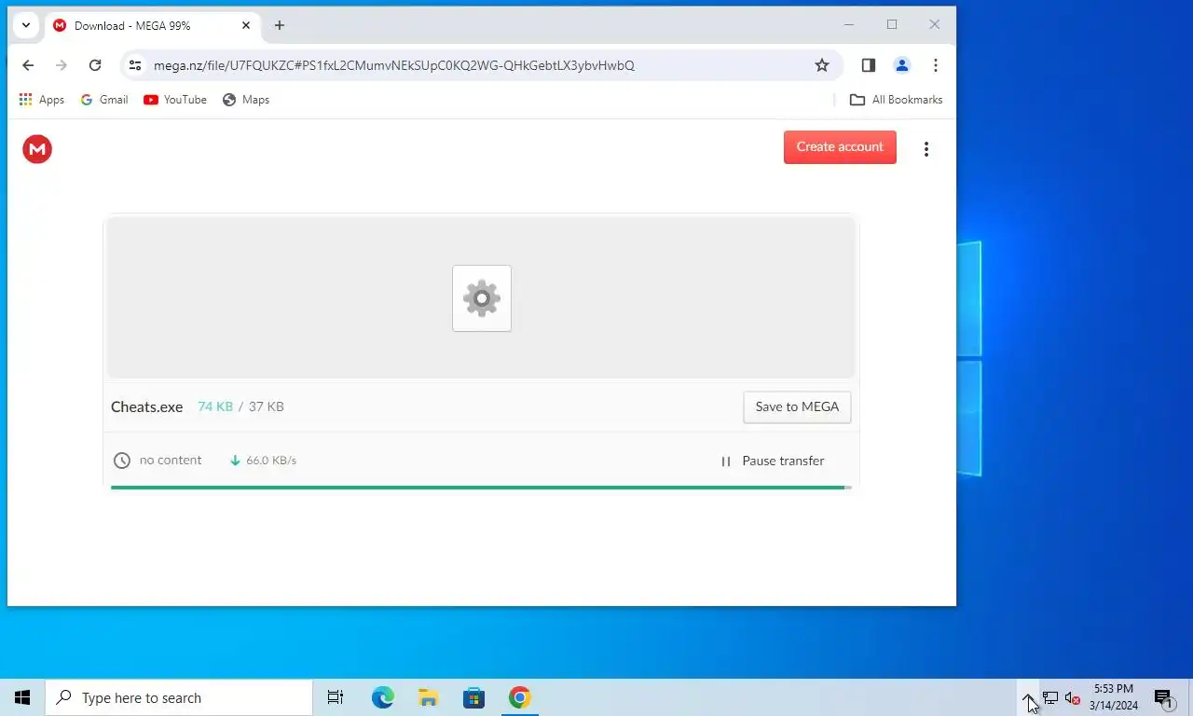
Task: Click the MEGA logo icon
Action: [37, 149]
